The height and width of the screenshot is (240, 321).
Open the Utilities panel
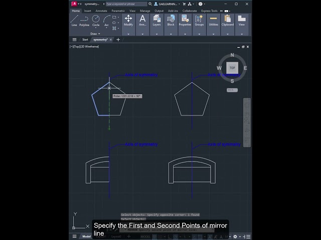(213, 20)
